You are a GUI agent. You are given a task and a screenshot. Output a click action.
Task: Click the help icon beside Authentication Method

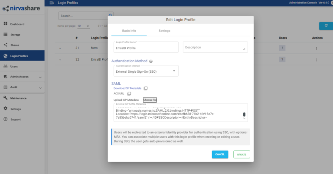151,61
